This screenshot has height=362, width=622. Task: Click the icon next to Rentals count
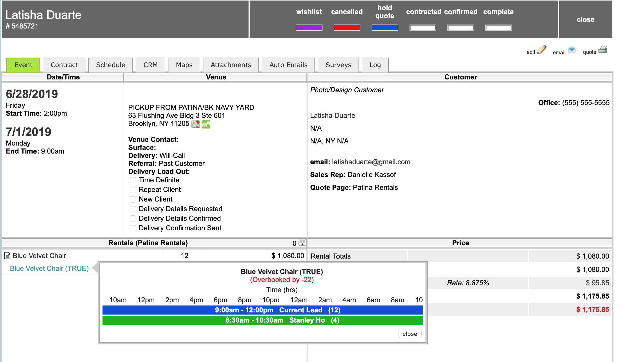pos(302,243)
